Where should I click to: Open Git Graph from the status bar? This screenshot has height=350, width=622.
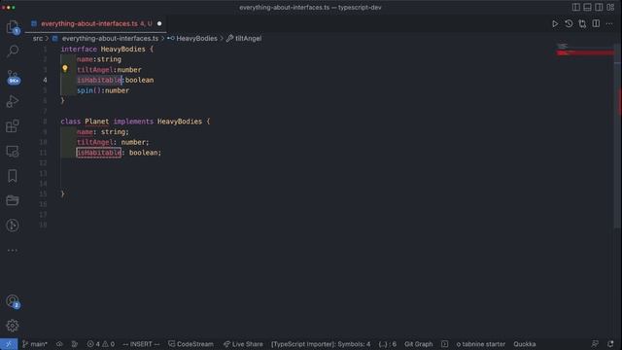point(419,344)
